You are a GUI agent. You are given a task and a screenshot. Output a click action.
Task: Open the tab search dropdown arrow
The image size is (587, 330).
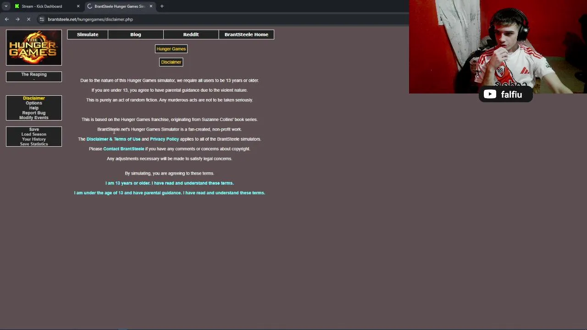point(6,6)
